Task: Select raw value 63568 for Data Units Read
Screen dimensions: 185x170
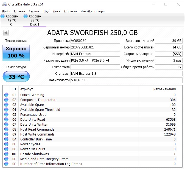Action: [x=171, y=120]
